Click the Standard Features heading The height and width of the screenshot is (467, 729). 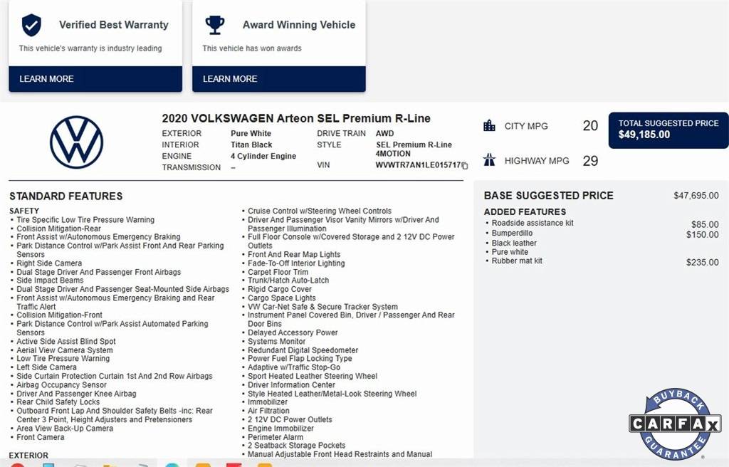(x=66, y=196)
